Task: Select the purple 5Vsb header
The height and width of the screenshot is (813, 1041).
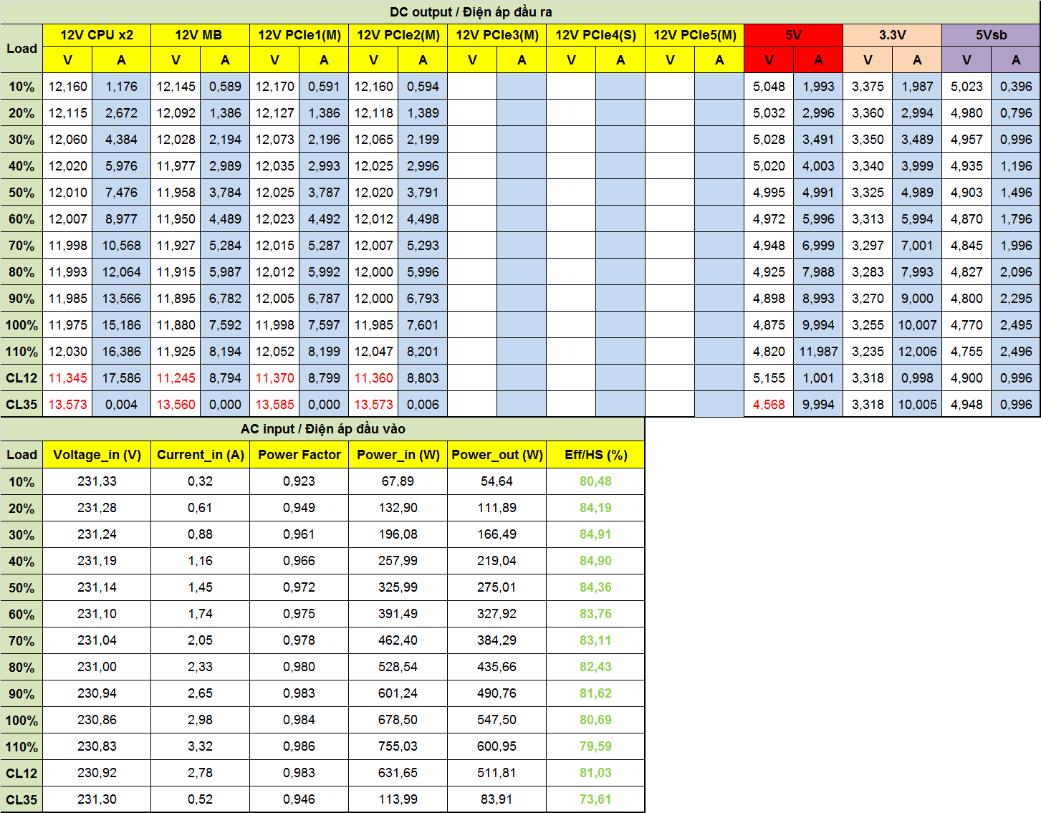Action: coord(991,35)
